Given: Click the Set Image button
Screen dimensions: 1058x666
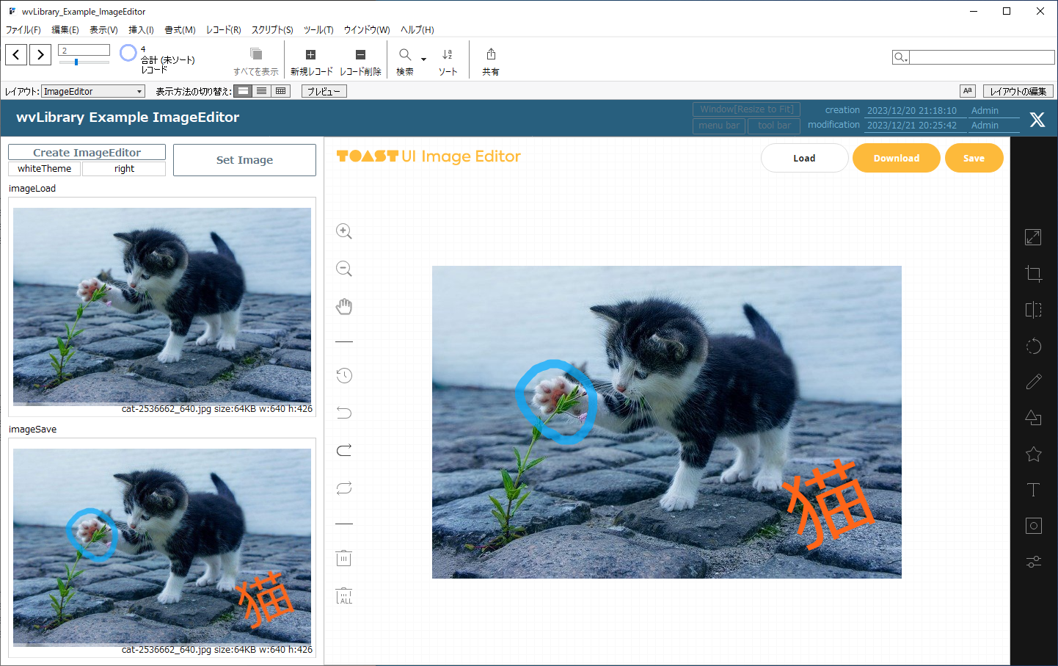Looking at the screenshot, I should 244,160.
